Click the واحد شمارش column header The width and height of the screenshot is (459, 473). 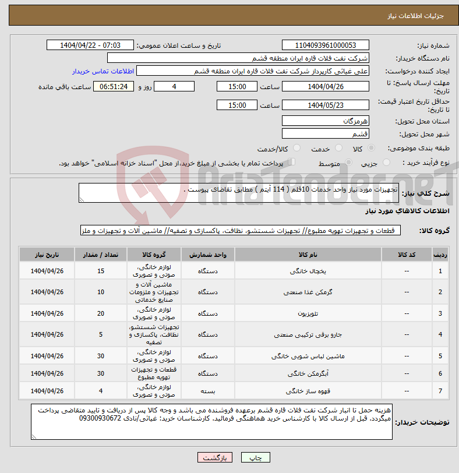tap(208, 255)
